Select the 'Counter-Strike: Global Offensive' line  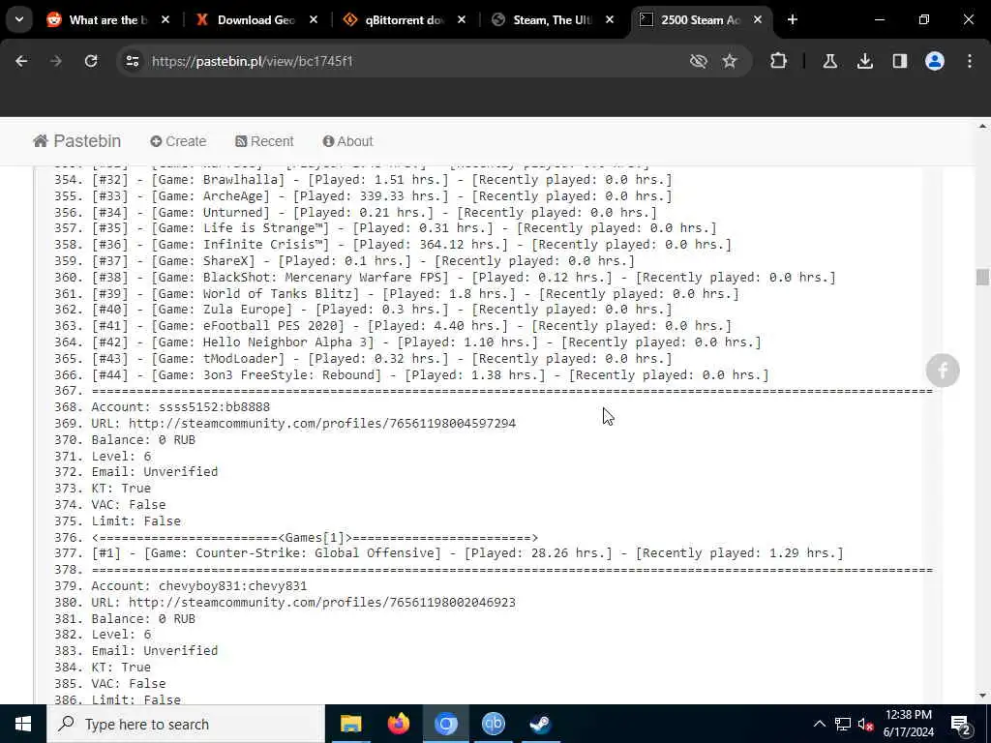pyautogui.click(x=467, y=553)
